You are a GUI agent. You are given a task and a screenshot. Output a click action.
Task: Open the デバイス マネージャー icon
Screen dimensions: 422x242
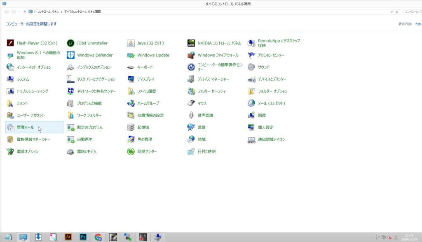(x=191, y=79)
